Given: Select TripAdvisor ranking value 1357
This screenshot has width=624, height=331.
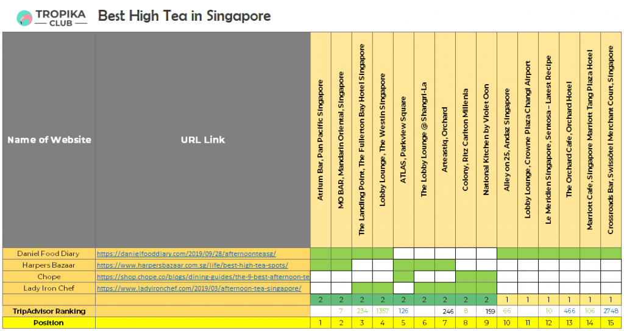Looking at the screenshot, I should [x=383, y=311].
